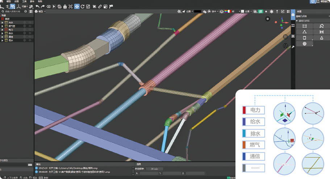Select the sphere primitive in create panel
Image resolution: width=330 pixels, height=179 pixels.
click(x=304, y=44)
